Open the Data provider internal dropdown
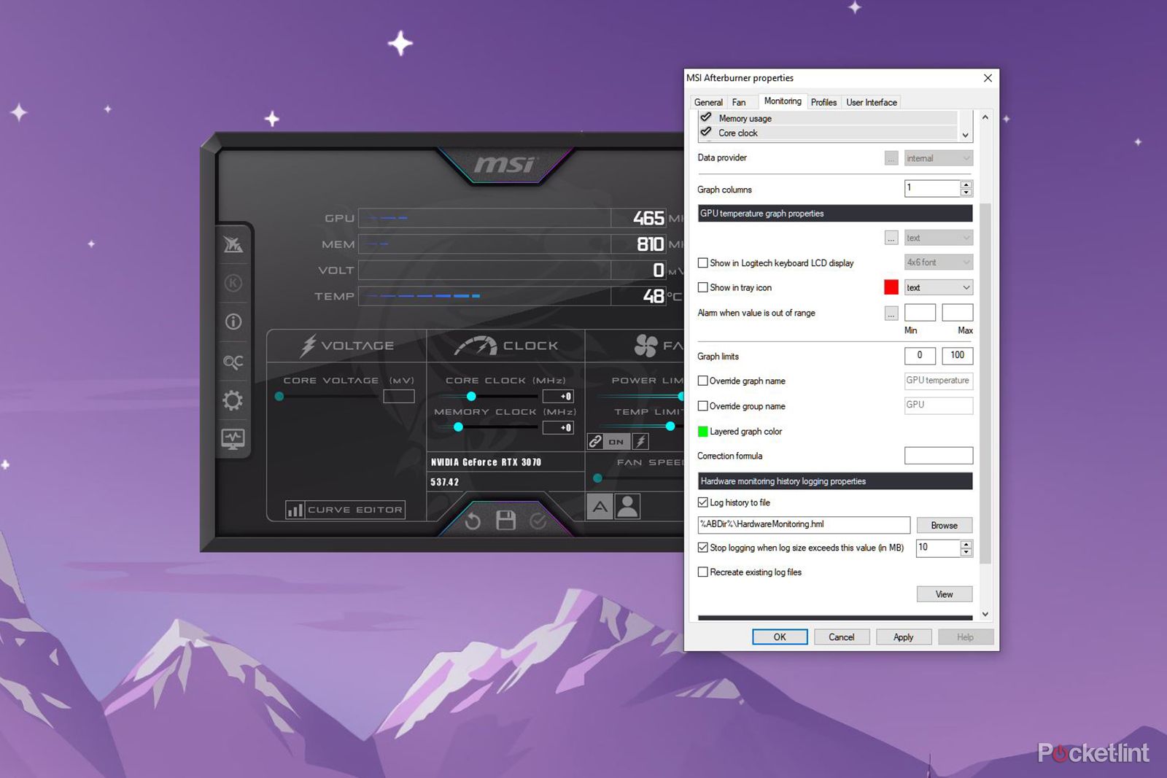The height and width of the screenshot is (778, 1167). pos(939,158)
